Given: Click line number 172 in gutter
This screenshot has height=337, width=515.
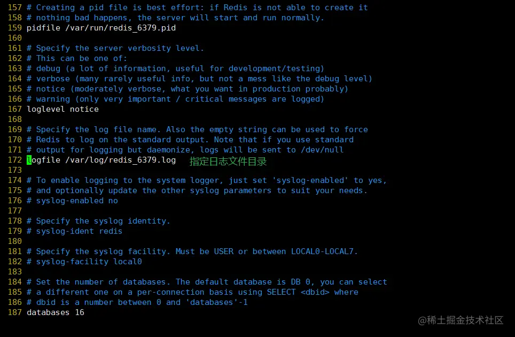Looking at the screenshot, I should tap(15, 160).
